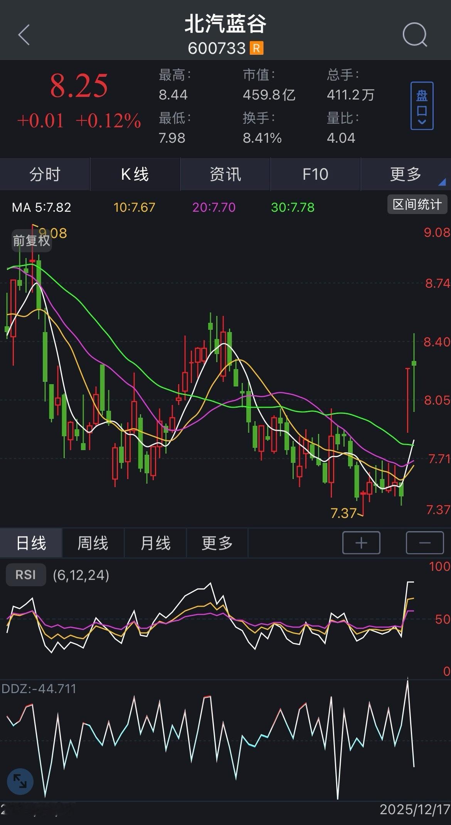This screenshot has height=825, width=451.
Task: Zoom out chart with minus button
Action: 425,543
